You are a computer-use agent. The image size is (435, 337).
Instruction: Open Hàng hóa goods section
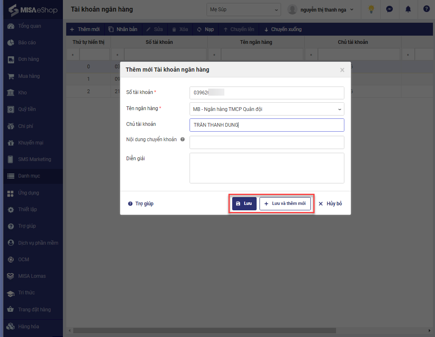click(33, 327)
